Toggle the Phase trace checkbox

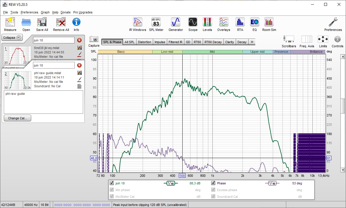coord(213,183)
